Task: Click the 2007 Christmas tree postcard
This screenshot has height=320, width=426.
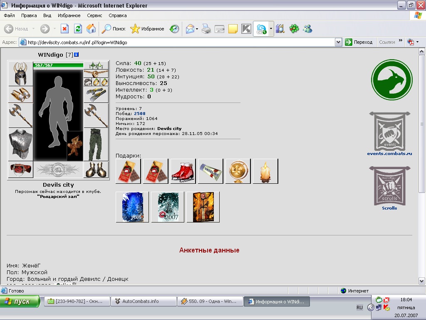Action: (168, 207)
